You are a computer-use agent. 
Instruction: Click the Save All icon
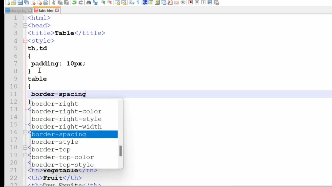click(x=26, y=3)
